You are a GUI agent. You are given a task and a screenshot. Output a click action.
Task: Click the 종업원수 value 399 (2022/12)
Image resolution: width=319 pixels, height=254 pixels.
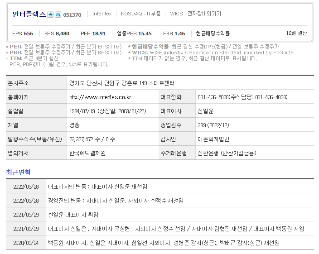click(x=213, y=125)
